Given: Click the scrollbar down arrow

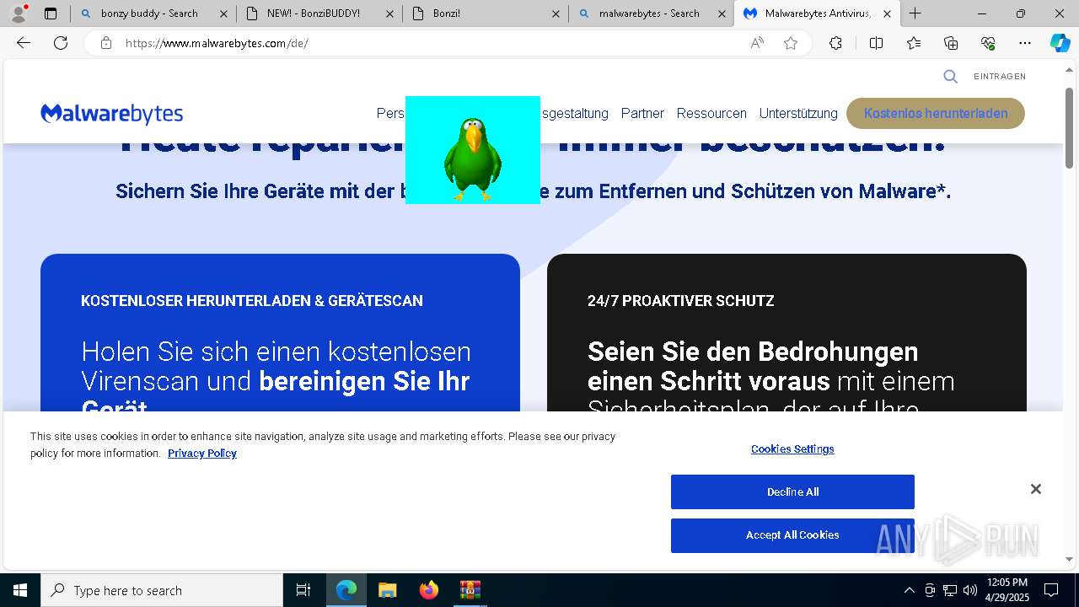Looking at the screenshot, I should (x=1070, y=559).
